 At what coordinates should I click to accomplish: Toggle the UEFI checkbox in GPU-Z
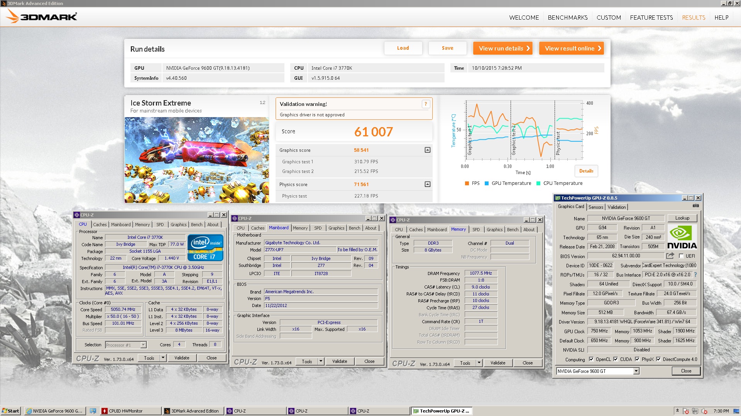tap(681, 256)
